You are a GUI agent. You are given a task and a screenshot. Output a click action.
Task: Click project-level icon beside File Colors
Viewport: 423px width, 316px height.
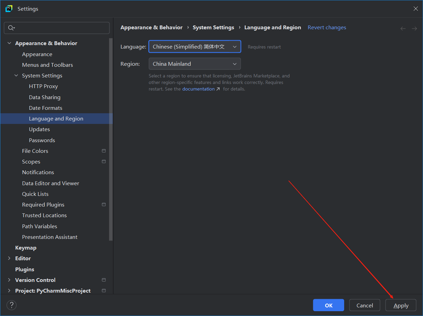[x=104, y=151]
